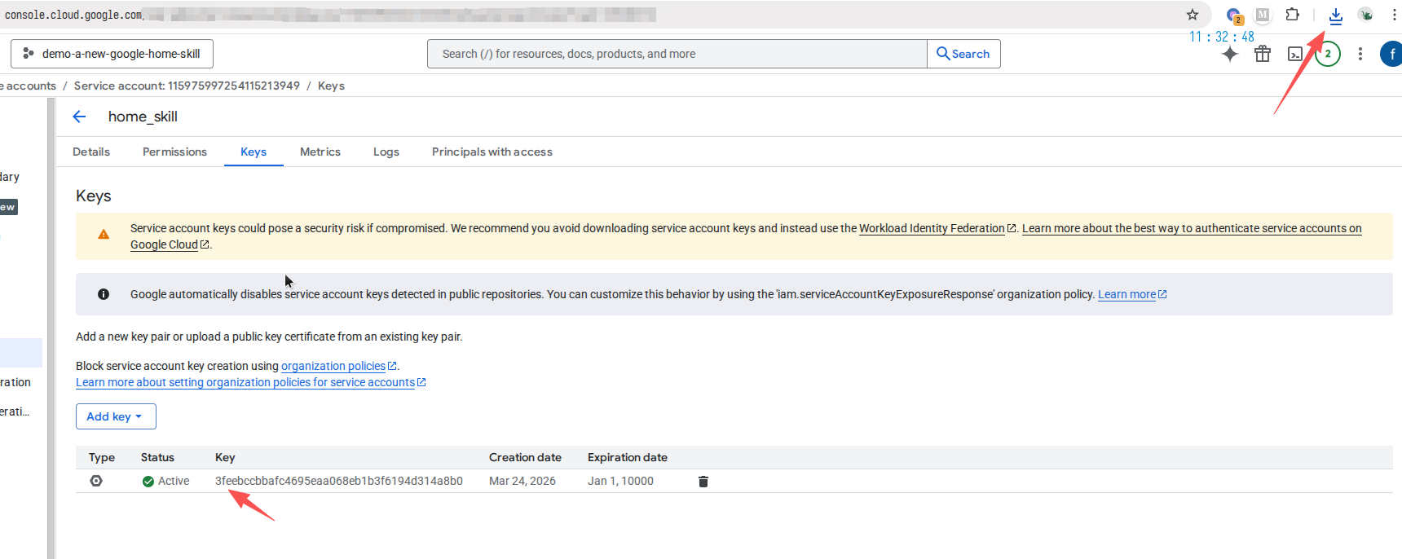Open project picker demo-a-new-google-home-skill

[x=112, y=54]
